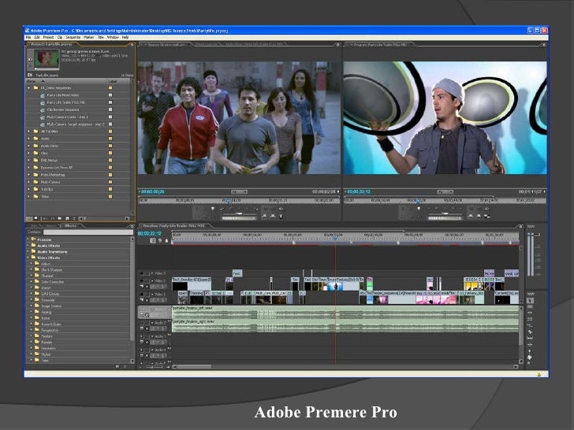The image size is (574, 430).
Task: Open the Window menu in menu bar
Action: point(113,37)
